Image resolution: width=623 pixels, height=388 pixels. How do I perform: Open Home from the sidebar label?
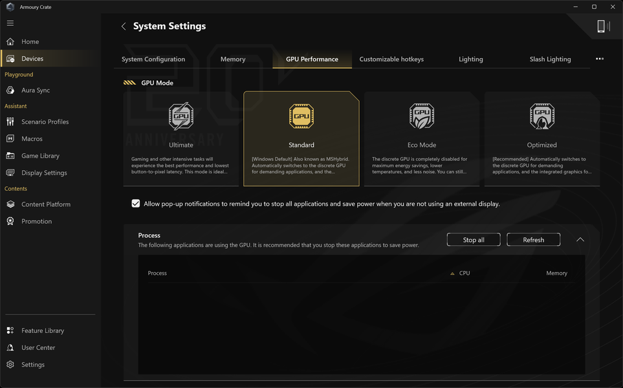pos(30,41)
